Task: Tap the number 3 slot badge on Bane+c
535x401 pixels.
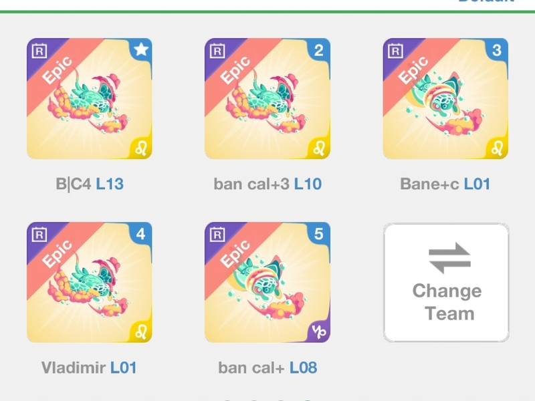Action: point(497,50)
